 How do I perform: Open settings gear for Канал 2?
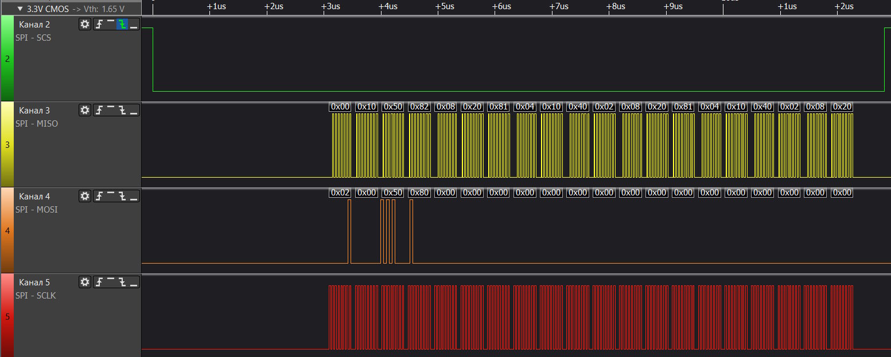click(85, 24)
